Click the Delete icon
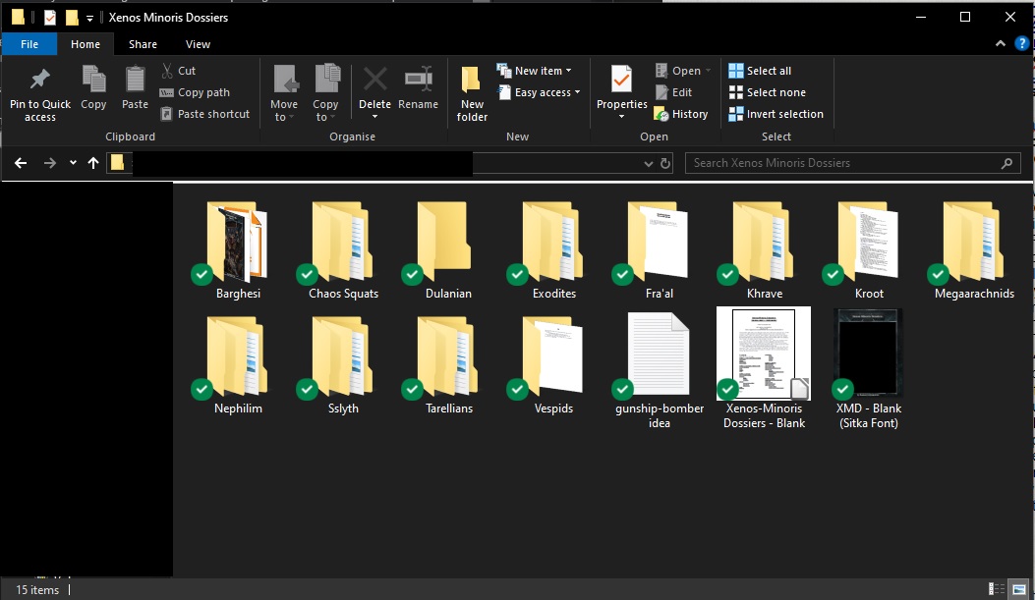Viewport: 1035px width, 600px height. pyautogui.click(x=374, y=81)
